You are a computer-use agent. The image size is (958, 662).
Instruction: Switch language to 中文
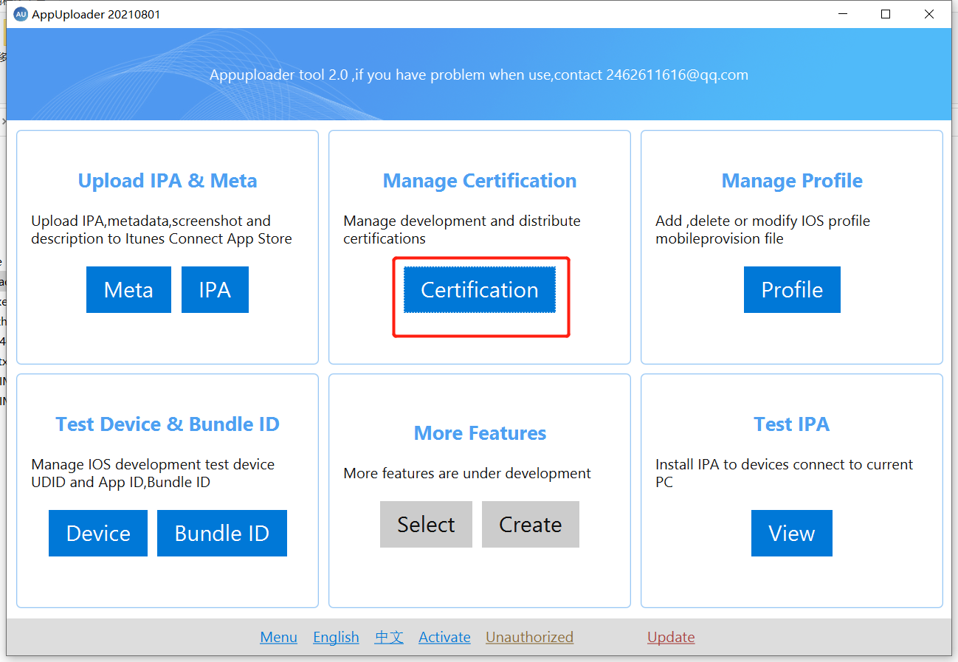(389, 637)
